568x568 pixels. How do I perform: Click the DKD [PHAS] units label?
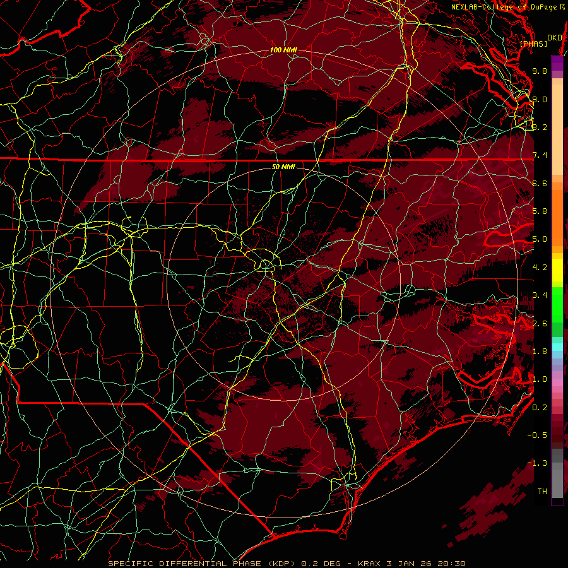[540, 40]
